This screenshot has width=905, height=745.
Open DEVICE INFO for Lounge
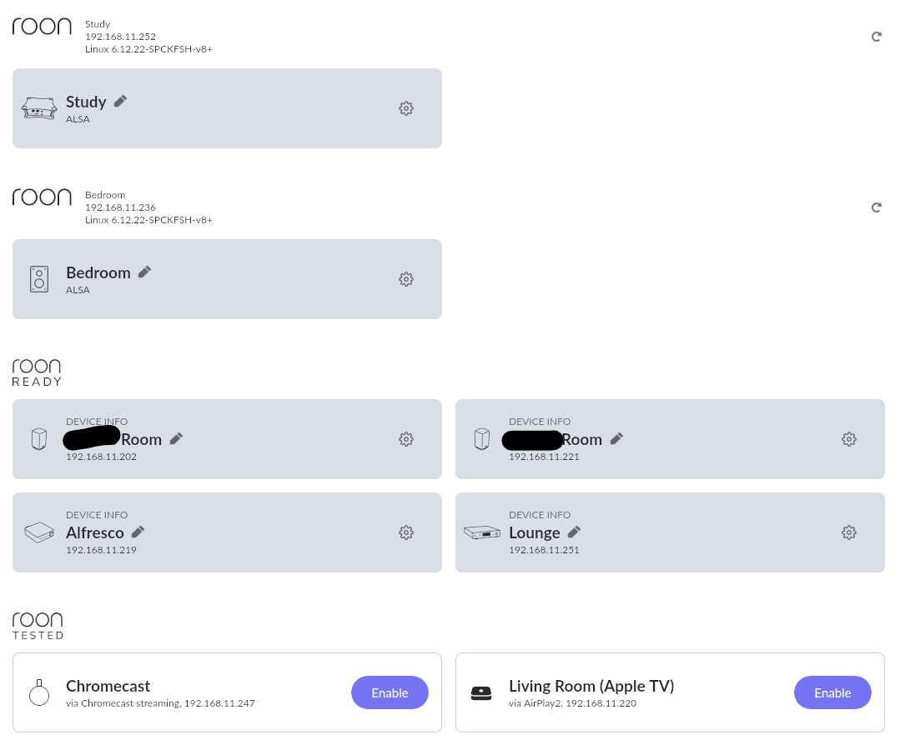539,515
